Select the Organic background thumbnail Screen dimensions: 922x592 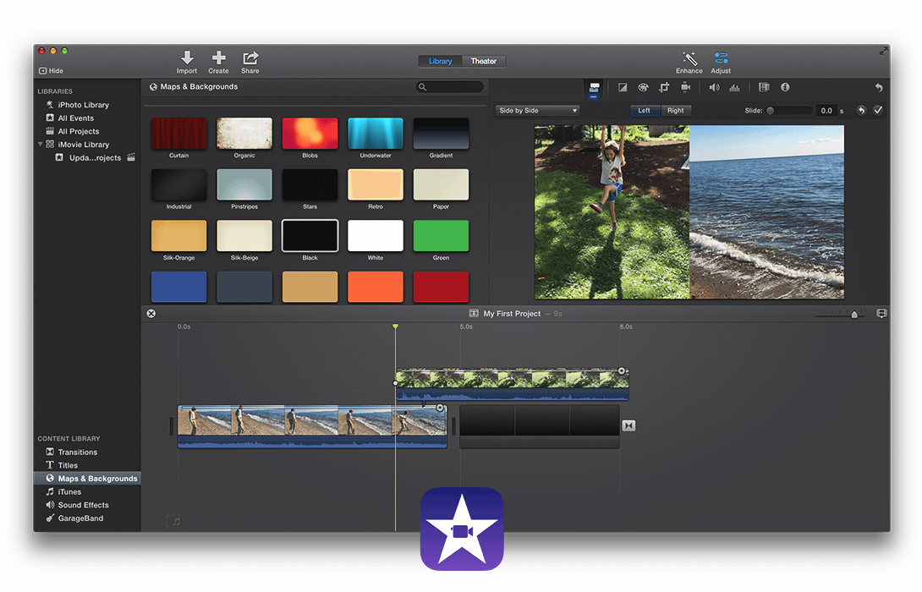pyautogui.click(x=244, y=134)
